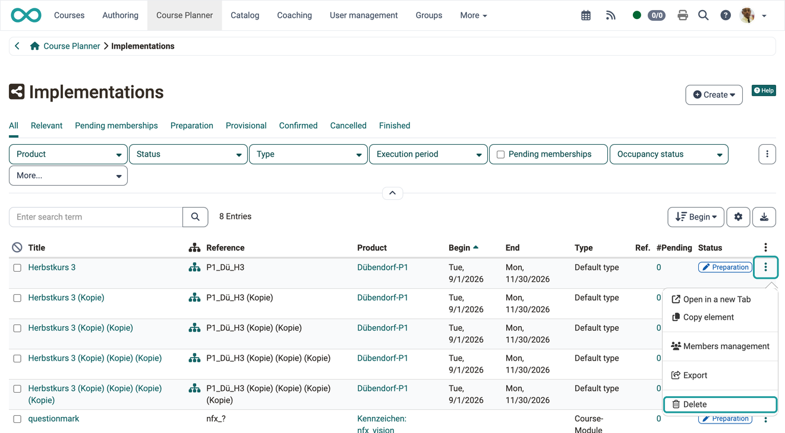Switch to the Relevant tab

pos(46,126)
